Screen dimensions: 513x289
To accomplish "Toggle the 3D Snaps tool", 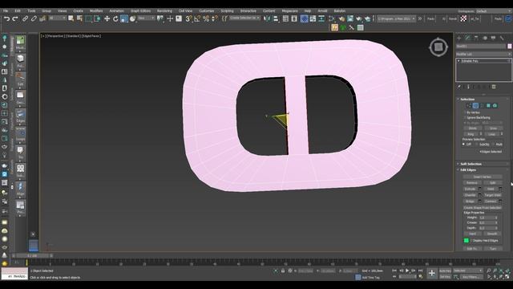I will click(188, 18).
